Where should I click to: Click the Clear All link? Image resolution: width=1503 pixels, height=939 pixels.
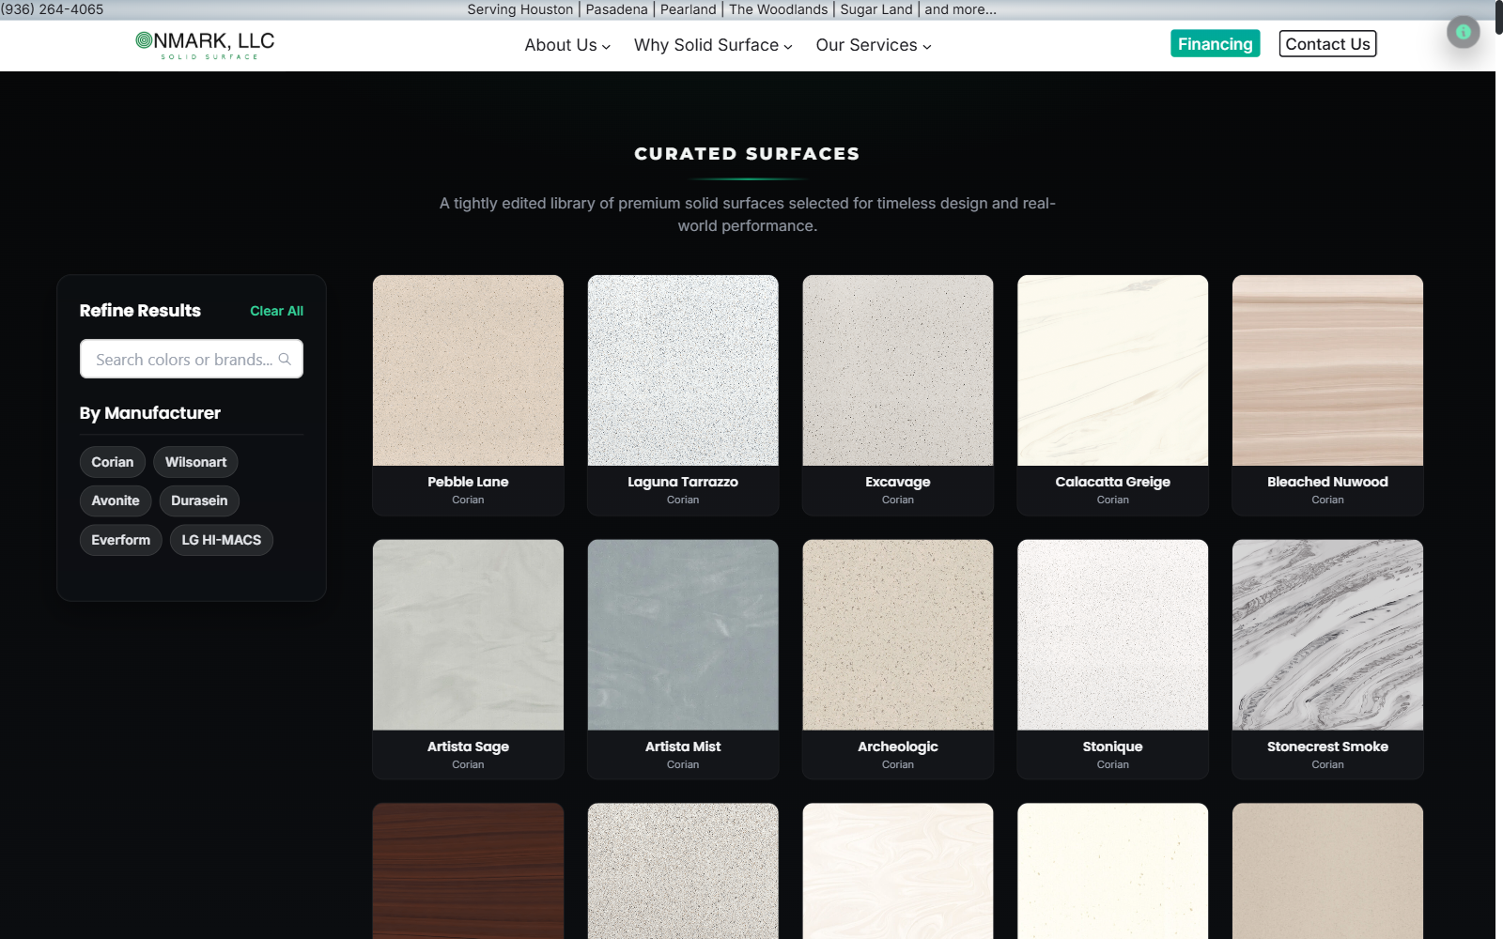276,310
